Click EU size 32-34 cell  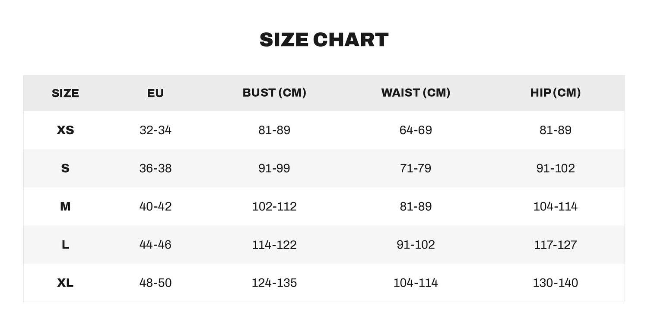coord(156,130)
